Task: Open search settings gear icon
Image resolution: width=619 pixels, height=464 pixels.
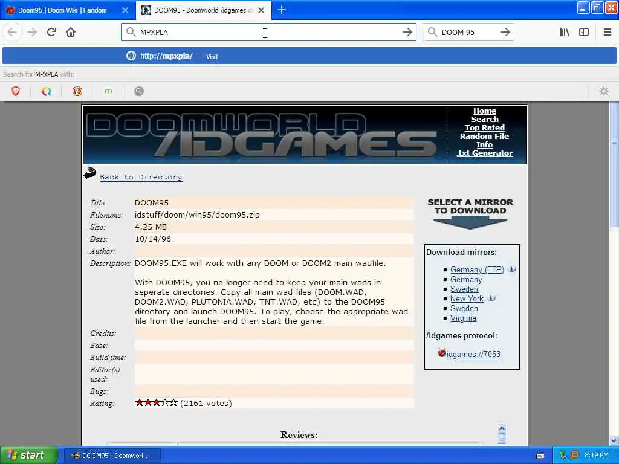Action: point(604,91)
